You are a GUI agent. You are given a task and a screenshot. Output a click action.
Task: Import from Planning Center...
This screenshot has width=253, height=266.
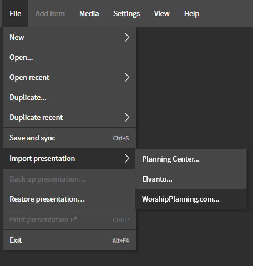pyautogui.click(x=191, y=159)
